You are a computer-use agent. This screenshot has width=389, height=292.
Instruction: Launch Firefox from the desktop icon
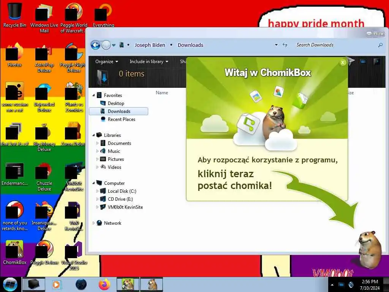15,55
